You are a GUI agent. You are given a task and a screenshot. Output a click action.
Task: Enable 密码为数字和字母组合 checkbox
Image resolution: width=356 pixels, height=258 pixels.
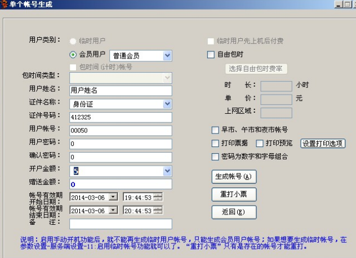(215, 157)
